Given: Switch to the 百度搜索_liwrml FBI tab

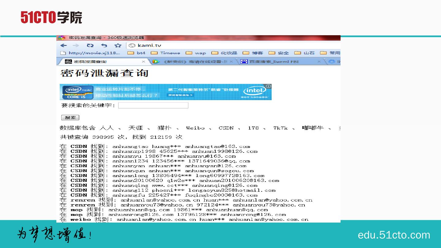Looking at the screenshot, I should pyautogui.click(x=281, y=62).
